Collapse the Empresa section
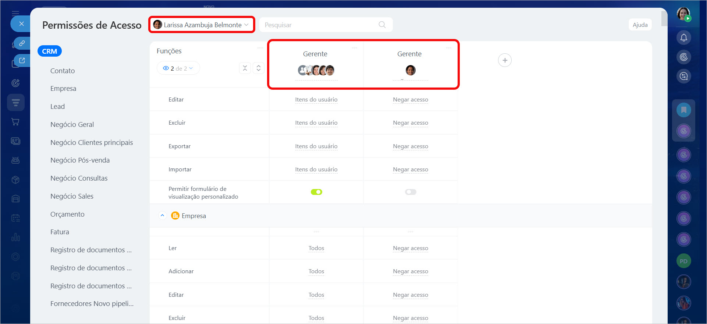Image resolution: width=707 pixels, height=324 pixels. coord(162,216)
